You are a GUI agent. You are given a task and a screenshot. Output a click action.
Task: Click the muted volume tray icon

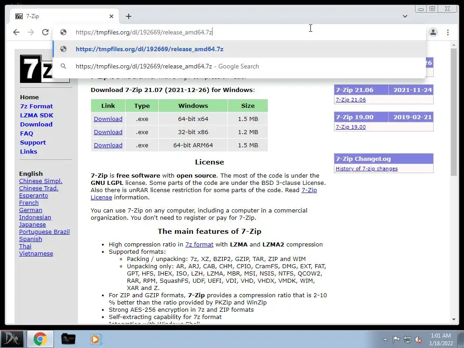(418, 339)
